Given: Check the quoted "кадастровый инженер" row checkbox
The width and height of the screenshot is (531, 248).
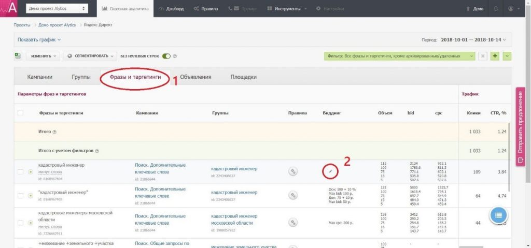Looking at the screenshot, I should click(20, 196).
